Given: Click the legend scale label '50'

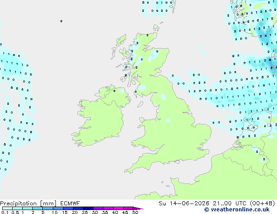Looking at the screenshot, I should coord(135,212).
